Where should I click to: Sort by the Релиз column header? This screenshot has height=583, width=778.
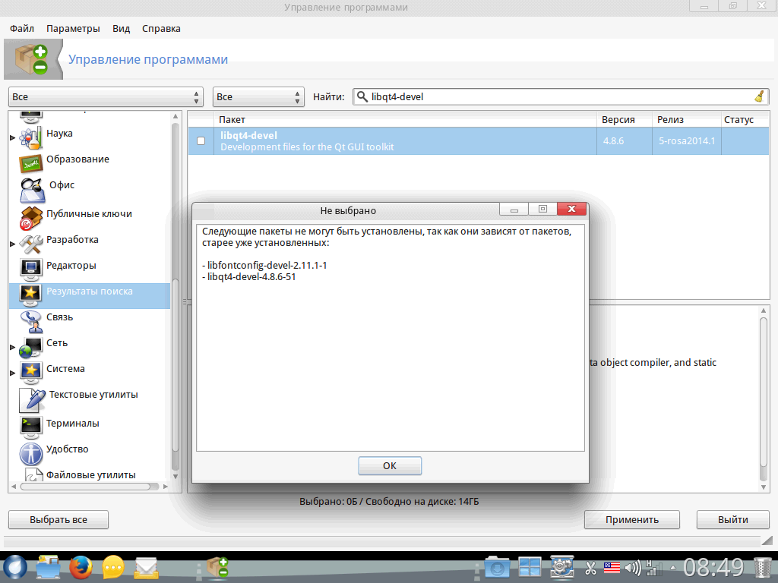click(686, 119)
